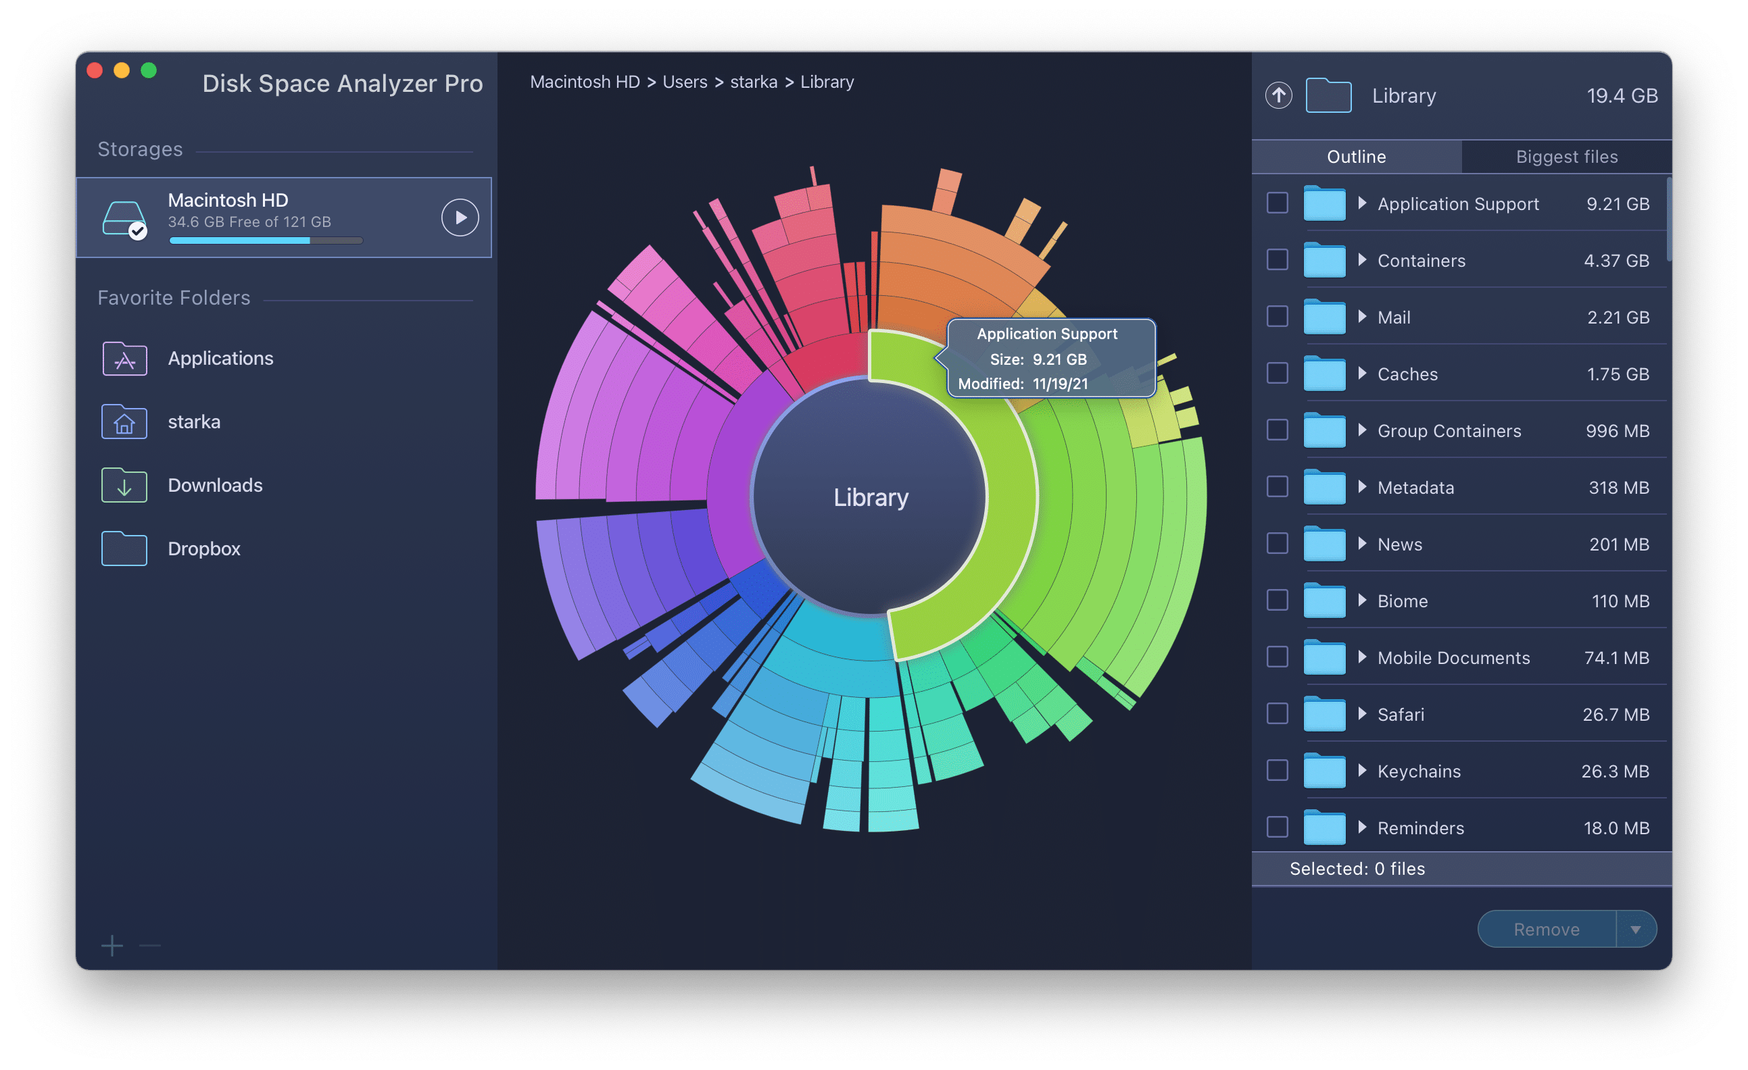Check the News checkbox
The image size is (1748, 1070).
point(1277,543)
